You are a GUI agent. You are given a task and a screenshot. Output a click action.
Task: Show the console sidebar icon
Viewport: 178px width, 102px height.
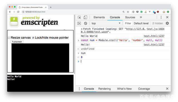click(79, 23)
